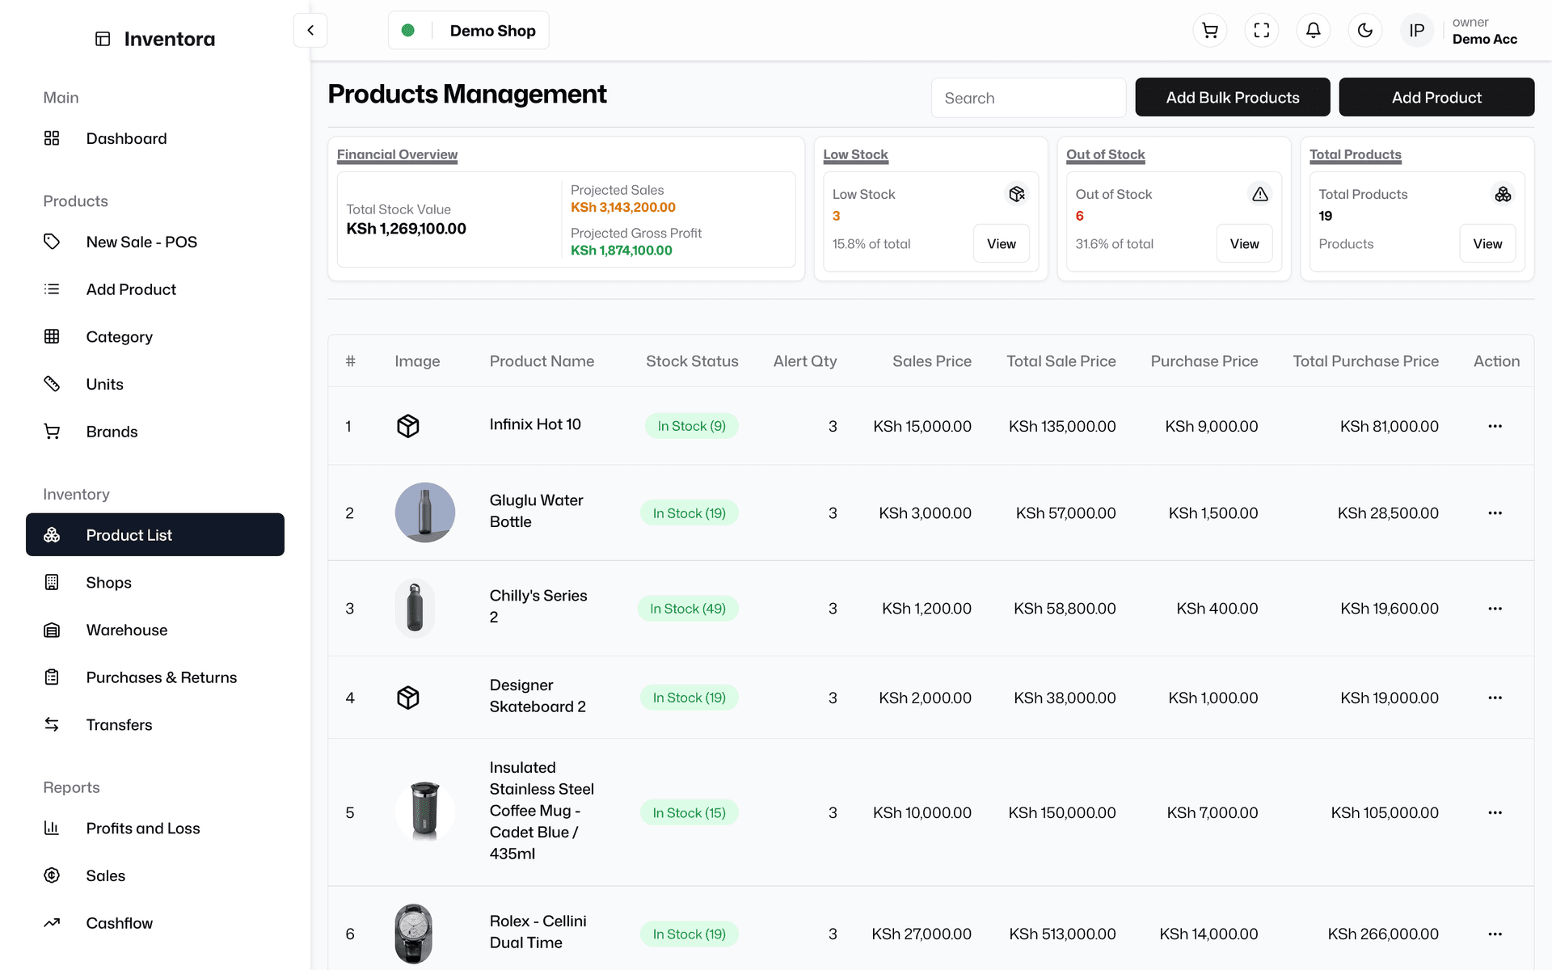The height and width of the screenshot is (970, 1552).
Task: Click the In Stock (49) status badge
Action: 688,609
